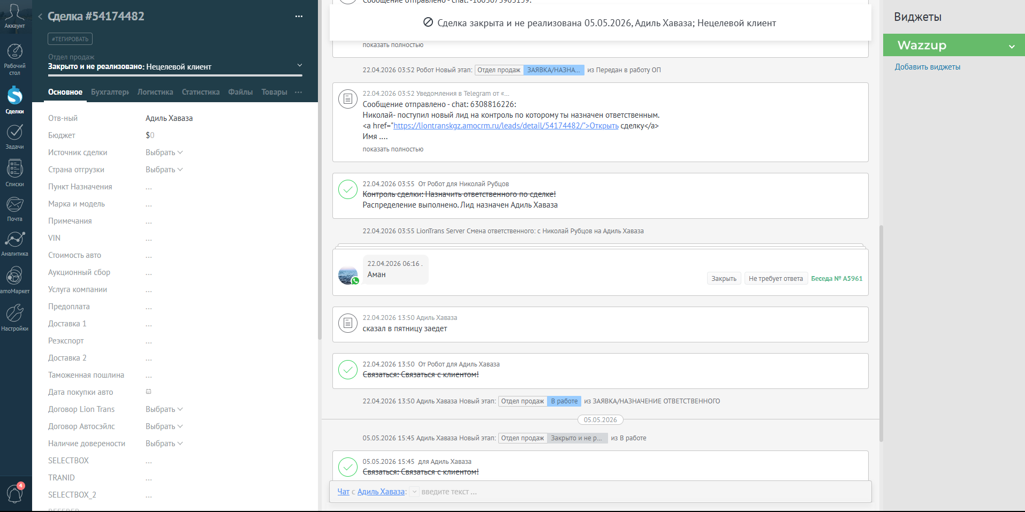Open Настройки settings icon
Viewport: 1025px width, 512px height.
click(x=14, y=318)
